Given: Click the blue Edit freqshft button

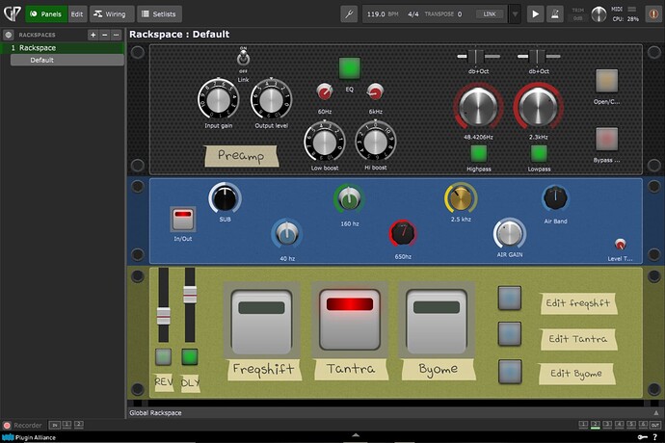Looking at the screenshot, I should click(510, 298).
